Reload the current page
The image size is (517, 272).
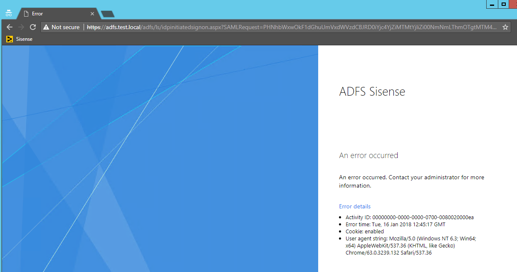(x=33, y=27)
